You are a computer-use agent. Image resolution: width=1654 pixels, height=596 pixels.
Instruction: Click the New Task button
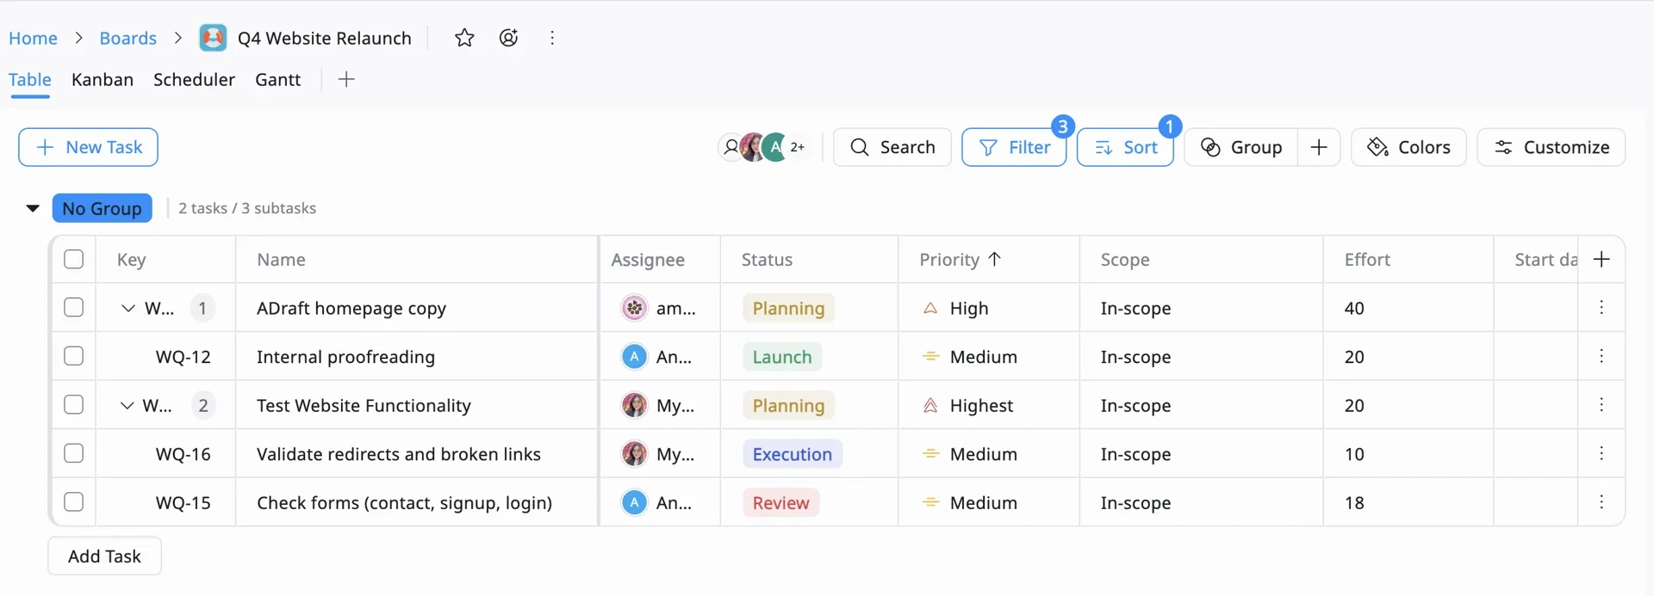coord(88,147)
